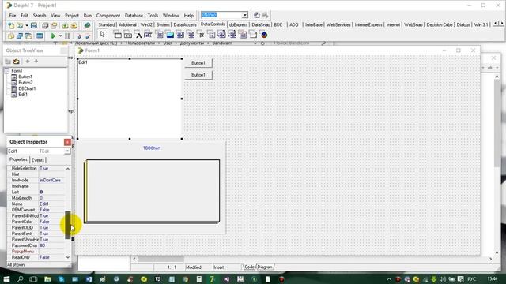Open the Component menu
The height and width of the screenshot is (284, 506).
pyautogui.click(x=108, y=16)
